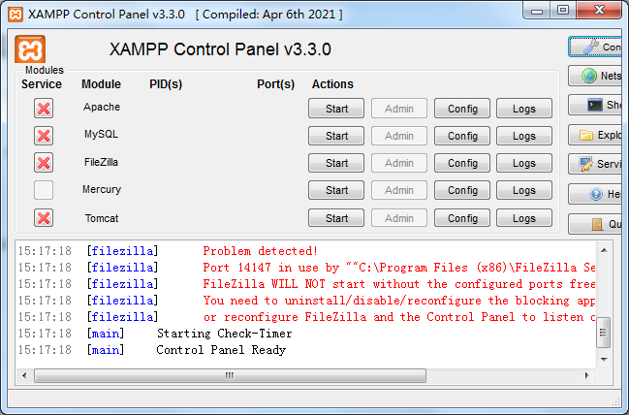The height and width of the screenshot is (415, 629).
Task: Close the XAMPP Control Panel window
Action: pos(599,11)
